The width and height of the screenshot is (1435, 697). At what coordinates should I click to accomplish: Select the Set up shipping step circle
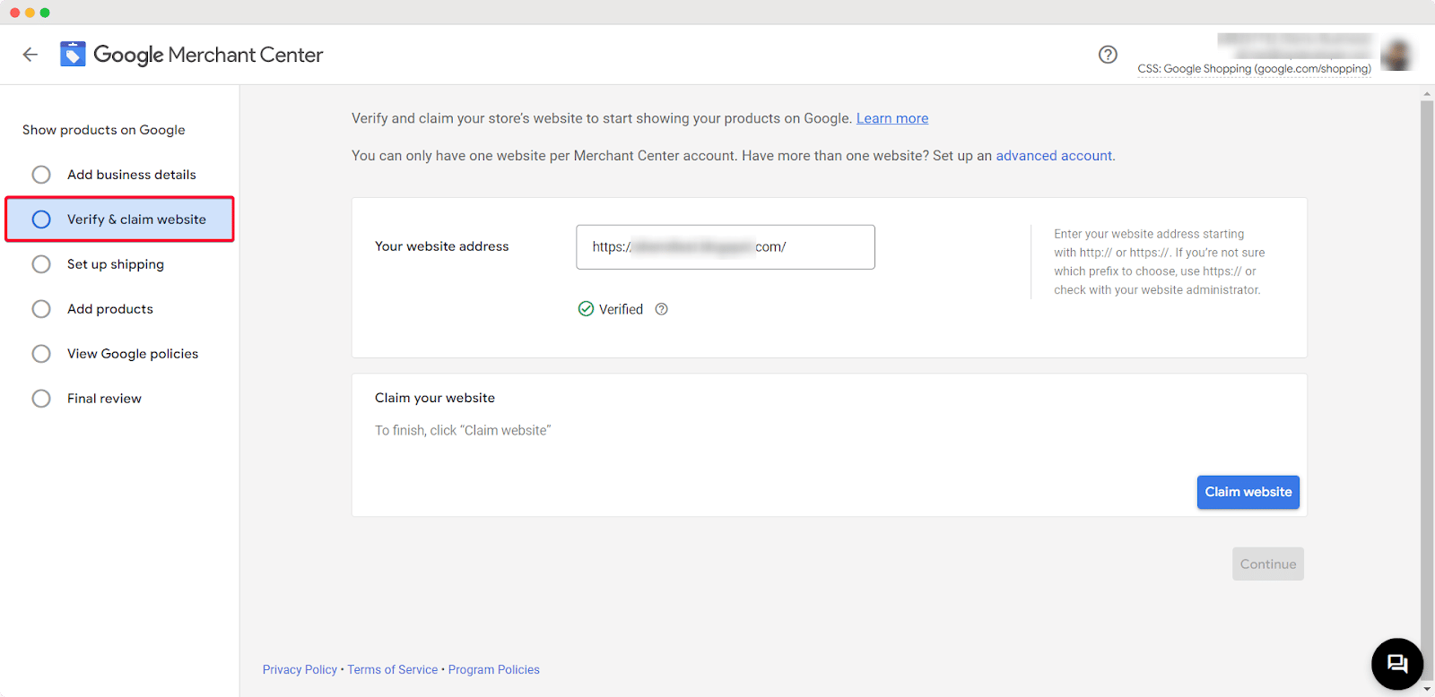pyautogui.click(x=41, y=264)
